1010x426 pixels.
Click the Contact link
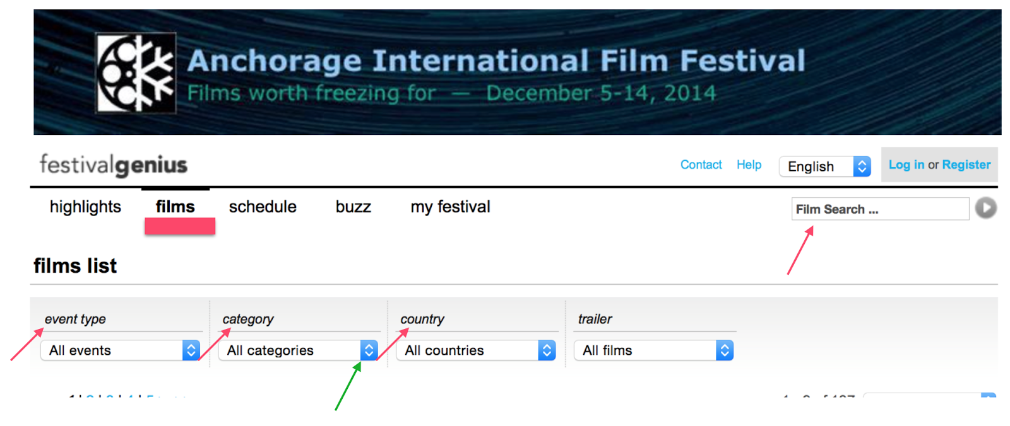click(701, 164)
